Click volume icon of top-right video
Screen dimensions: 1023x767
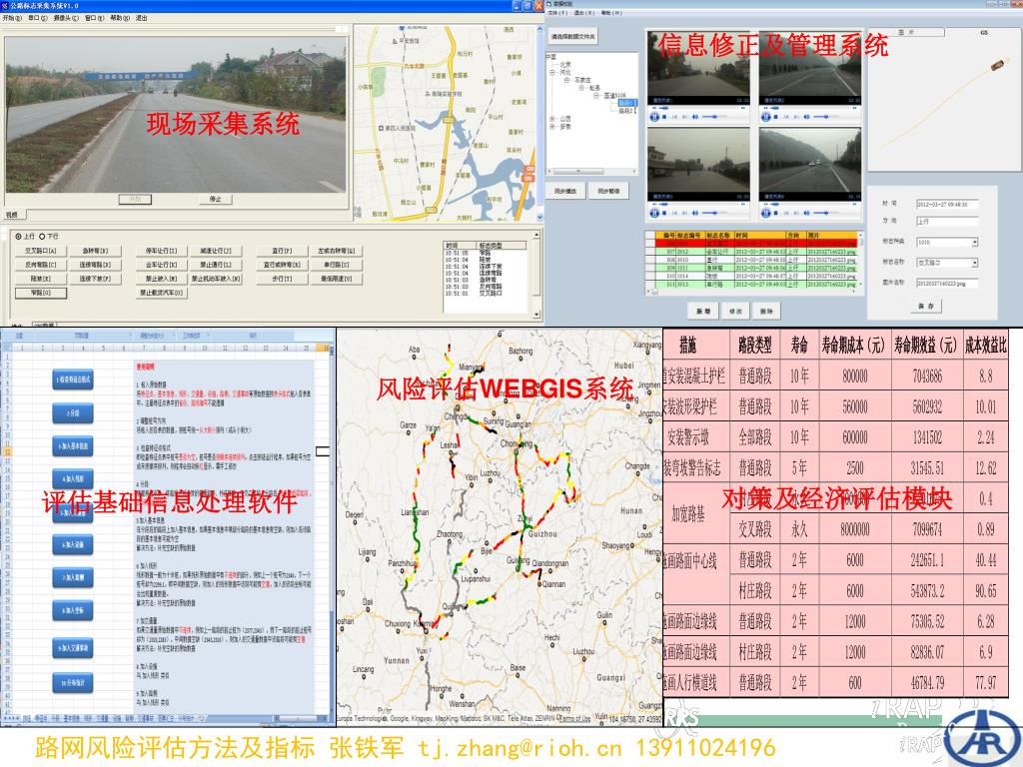807,117
